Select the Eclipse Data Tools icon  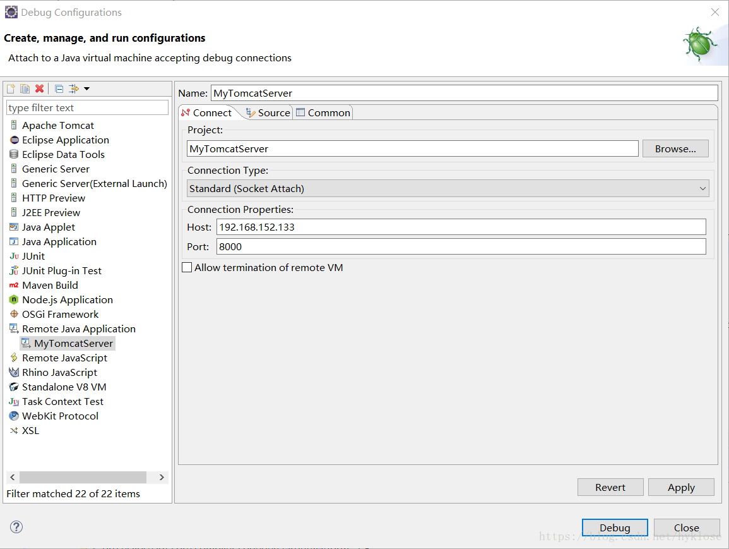[x=14, y=154]
